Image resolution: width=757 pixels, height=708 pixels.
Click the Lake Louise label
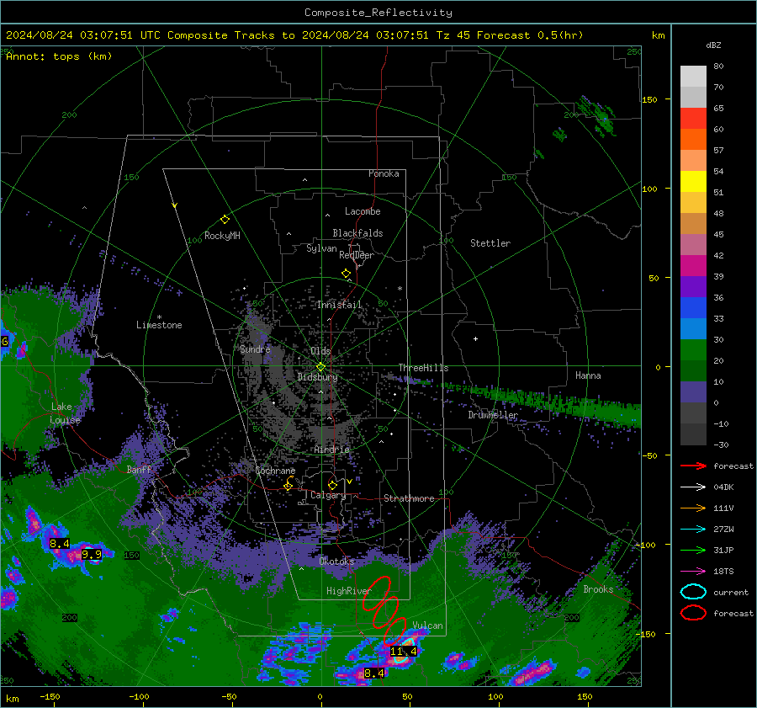click(66, 413)
